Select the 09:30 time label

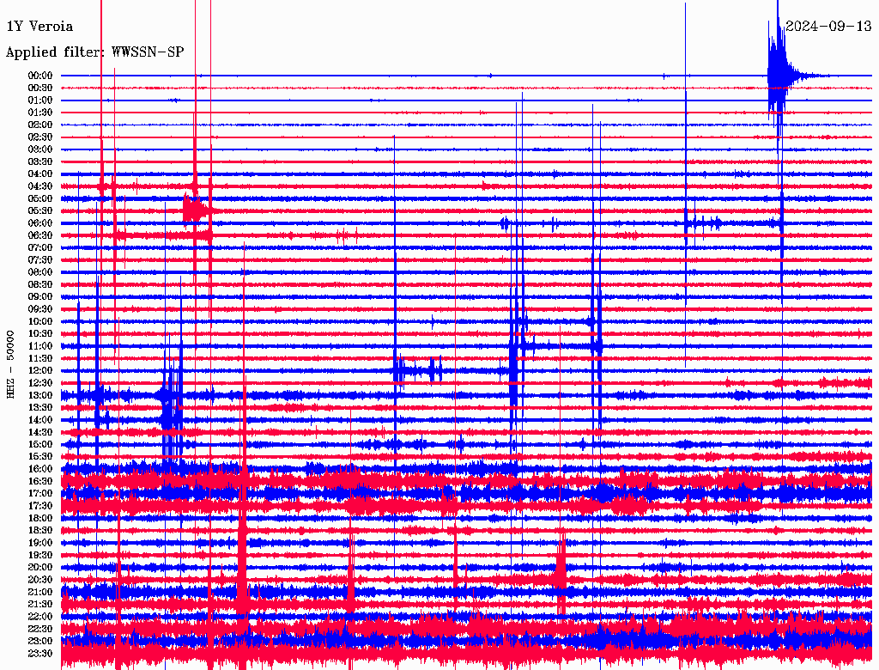[x=40, y=309]
